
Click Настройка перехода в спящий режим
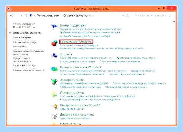(126, 87)
